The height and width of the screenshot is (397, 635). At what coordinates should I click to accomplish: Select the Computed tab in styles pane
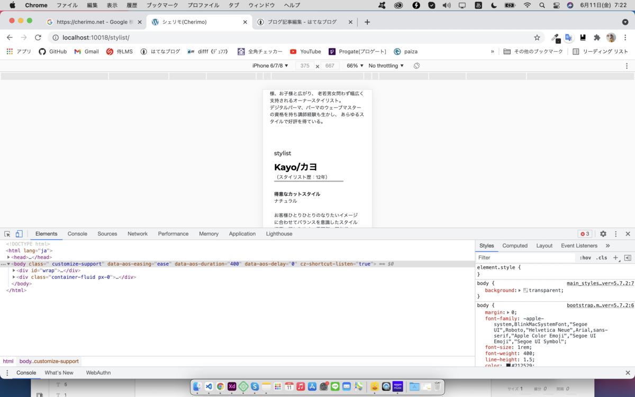tap(515, 246)
